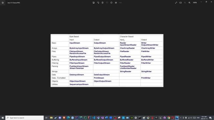This screenshot has width=214, height=120.
Task: Click the OutputStreamWriter text in the image
Action: click(x=150, y=45)
